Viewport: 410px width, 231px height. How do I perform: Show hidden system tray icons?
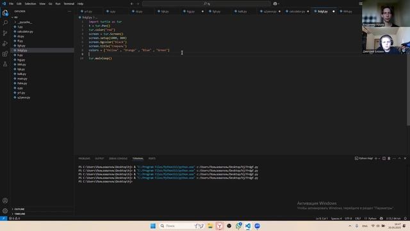coord(350,226)
